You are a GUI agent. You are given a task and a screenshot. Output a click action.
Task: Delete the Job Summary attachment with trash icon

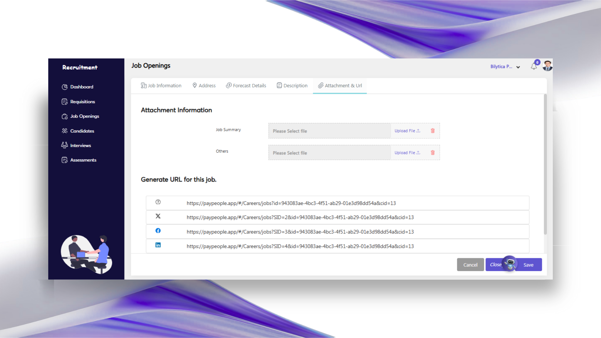click(433, 131)
